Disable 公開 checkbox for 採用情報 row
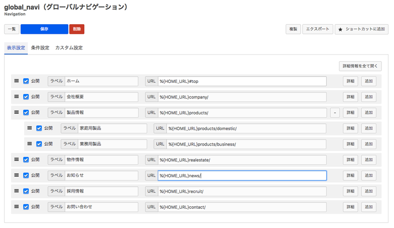The height and width of the screenshot is (228, 394). (26, 191)
